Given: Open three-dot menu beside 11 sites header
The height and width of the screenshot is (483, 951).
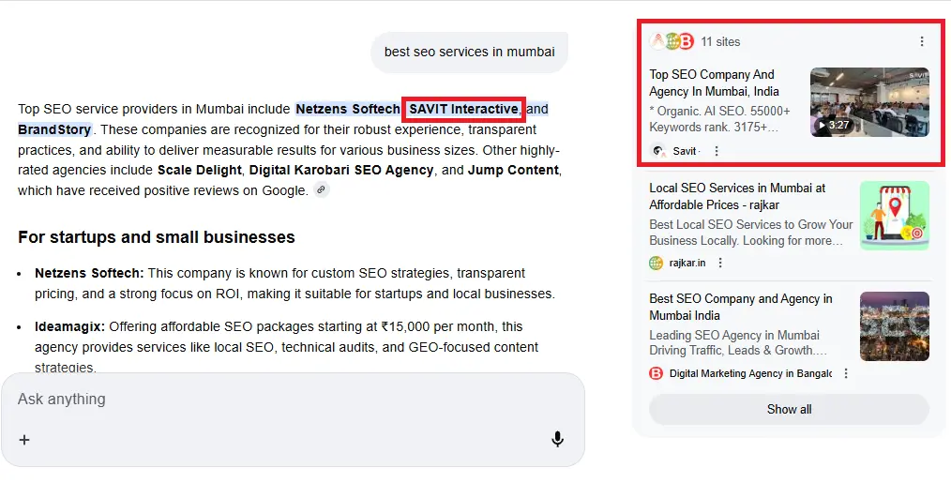Looking at the screenshot, I should [921, 41].
